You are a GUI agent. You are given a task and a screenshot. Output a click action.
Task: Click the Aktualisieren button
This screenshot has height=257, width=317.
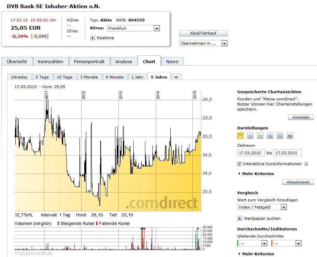tap(298, 182)
